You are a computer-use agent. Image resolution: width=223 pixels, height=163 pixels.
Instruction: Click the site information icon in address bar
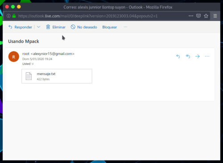8,16
